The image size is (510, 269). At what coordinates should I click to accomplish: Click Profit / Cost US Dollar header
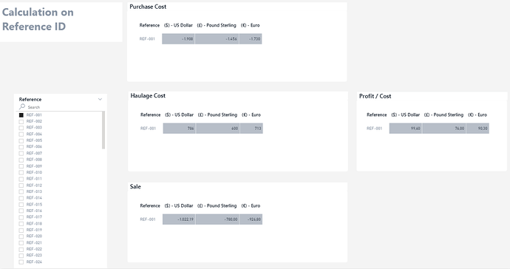405,115
